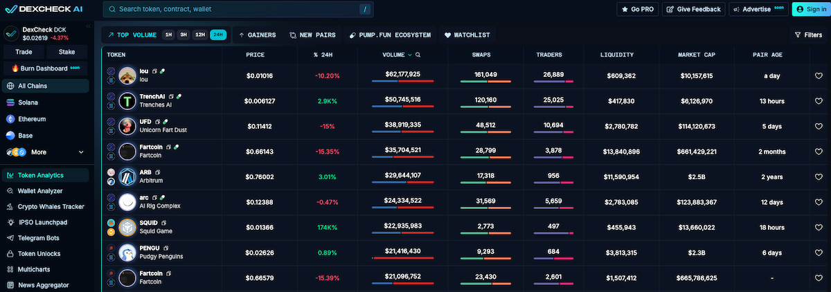This screenshot has width=831, height=292.
Task: Click the Trade button
Action: coord(24,52)
